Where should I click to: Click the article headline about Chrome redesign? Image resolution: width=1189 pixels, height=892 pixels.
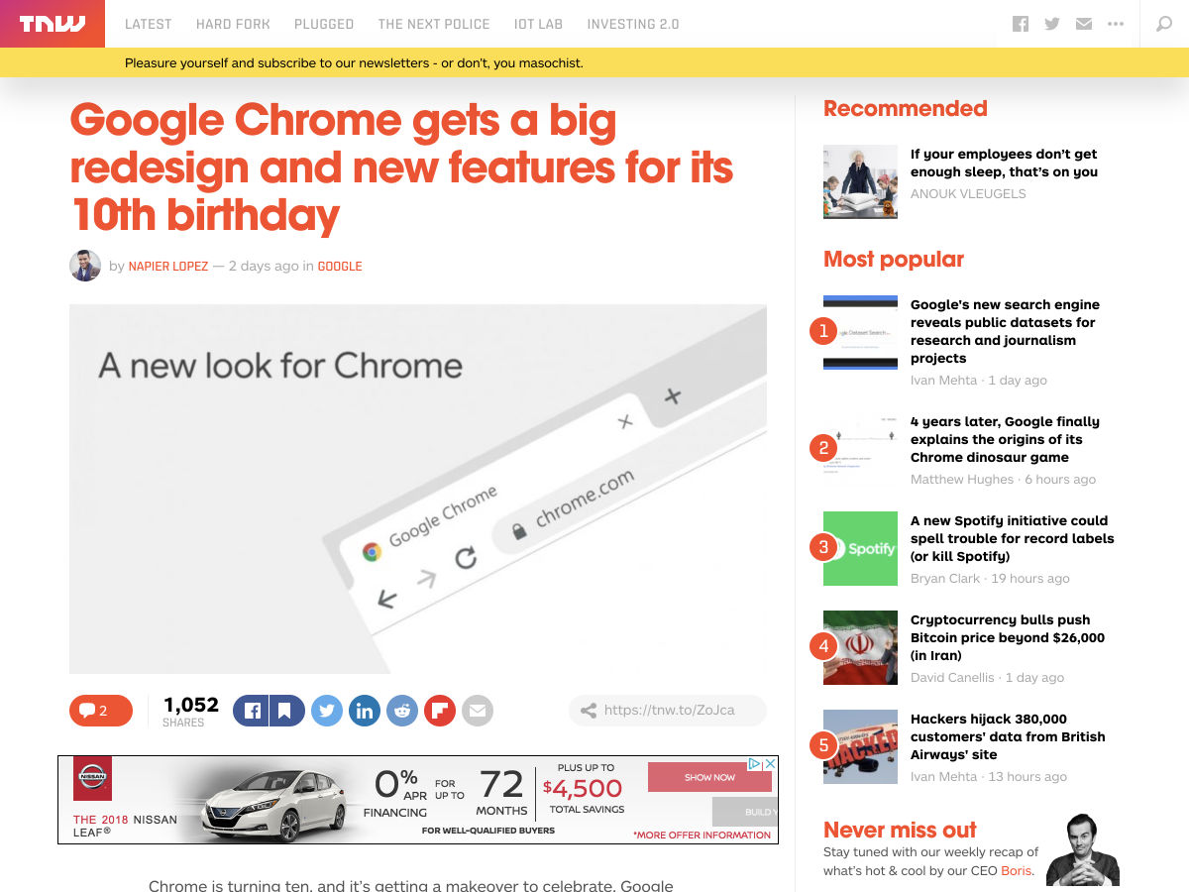[401, 167]
